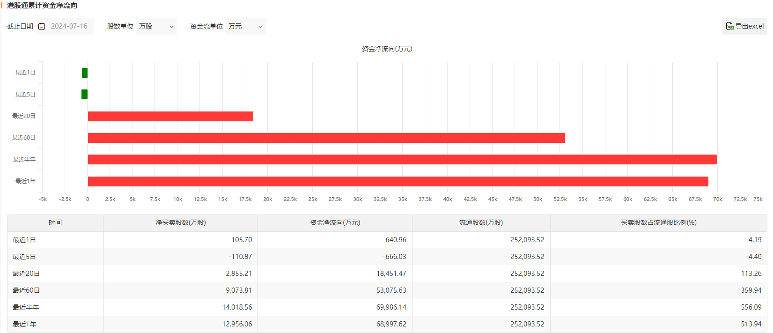Image resolution: width=773 pixels, height=333 pixels.
Task: Click the 69,986.14 net flow cell
Action: tap(335, 307)
